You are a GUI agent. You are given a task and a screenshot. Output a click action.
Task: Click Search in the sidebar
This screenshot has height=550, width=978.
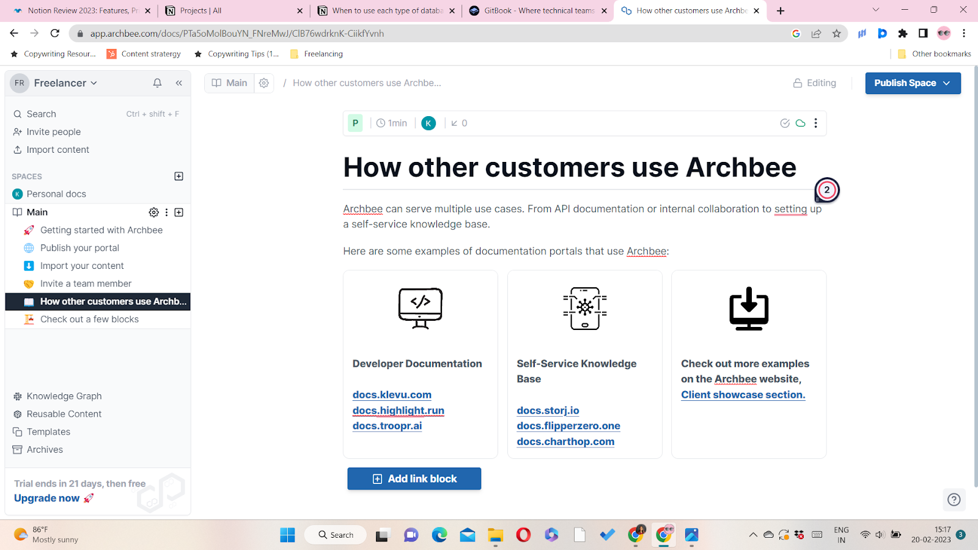pos(42,114)
